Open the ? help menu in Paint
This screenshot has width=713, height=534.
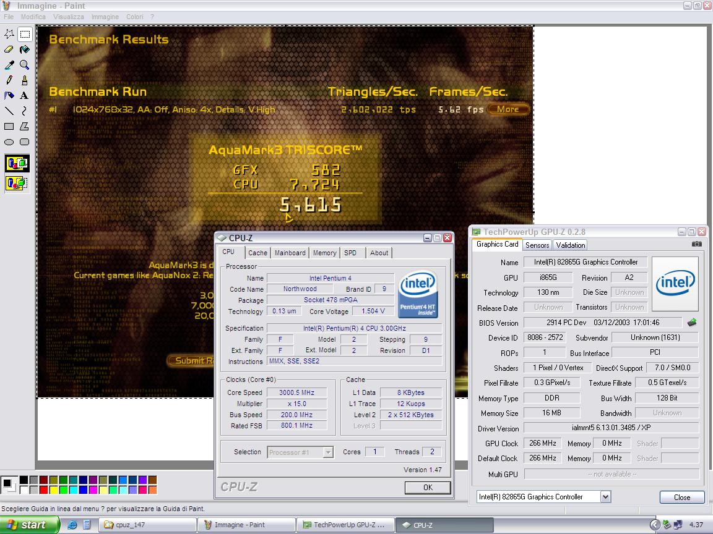pyautogui.click(x=152, y=17)
